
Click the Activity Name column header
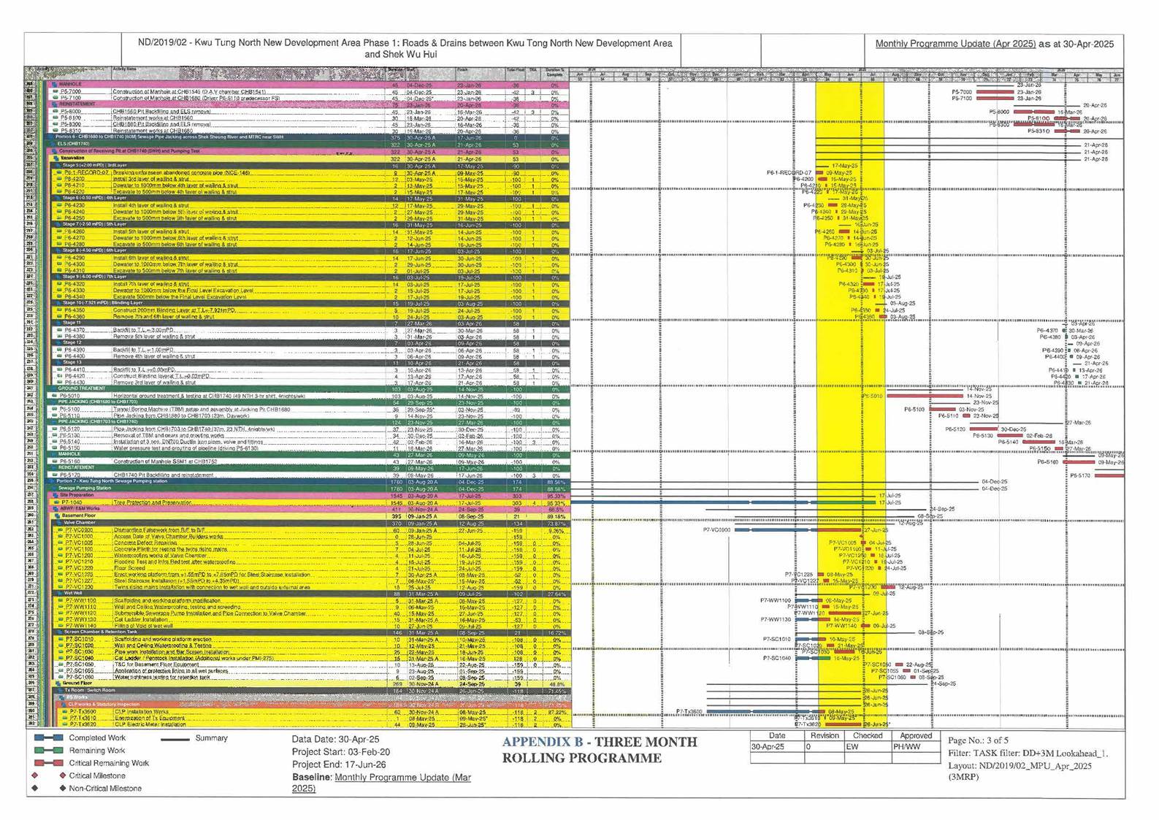pos(249,74)
